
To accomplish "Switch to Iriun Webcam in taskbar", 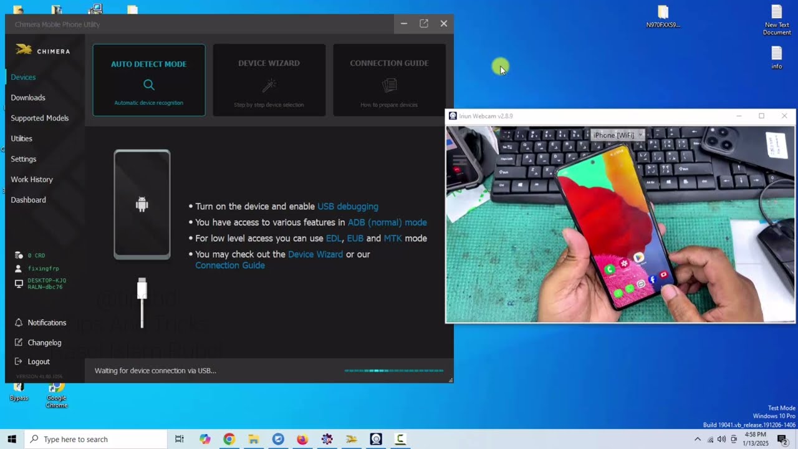I will 376,439.
